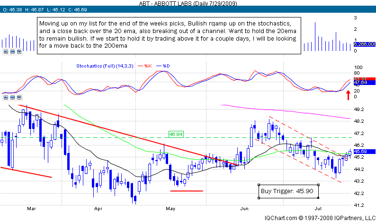The height and width of the screenshot is (221, 376).
Task: Click the Stochastics (Full) (14,3,3) legend label
Action: pos(105,66)
